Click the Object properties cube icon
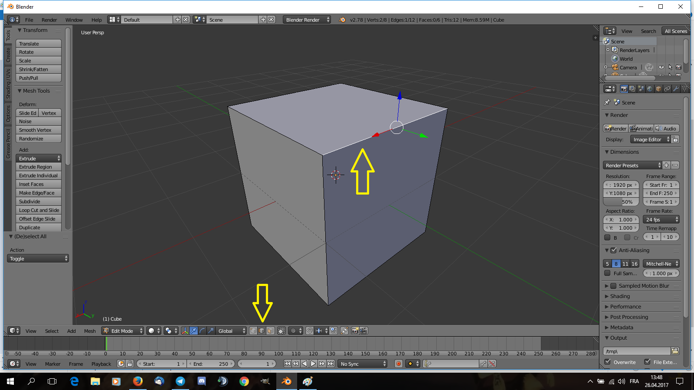 (x=658, y=89)
